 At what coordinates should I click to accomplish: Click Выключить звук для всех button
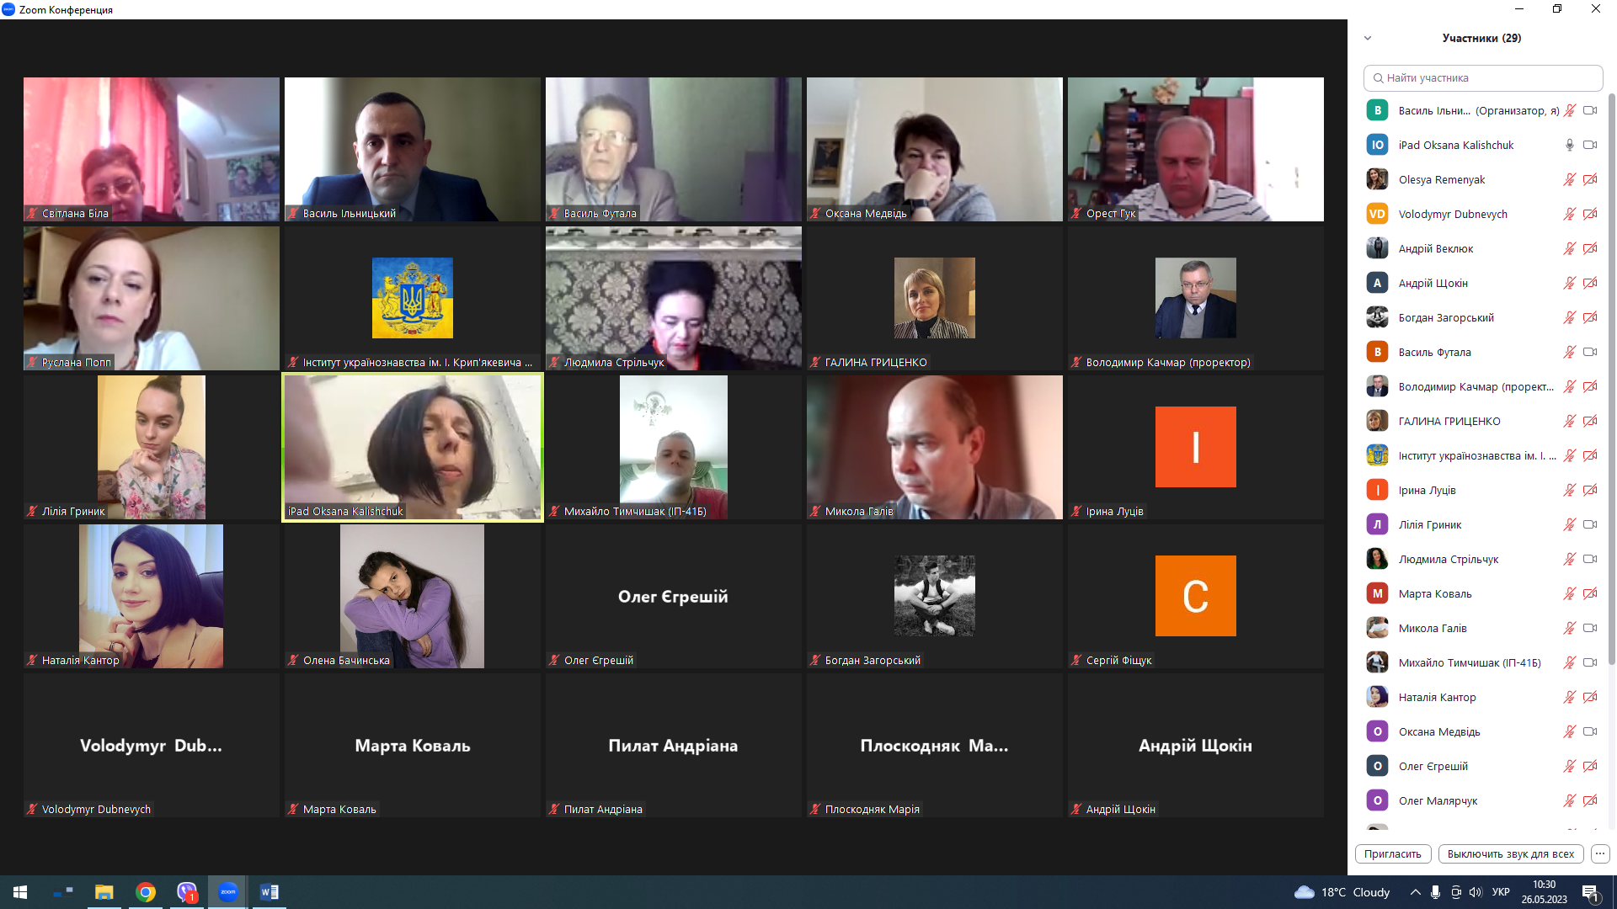point(1511,853)
